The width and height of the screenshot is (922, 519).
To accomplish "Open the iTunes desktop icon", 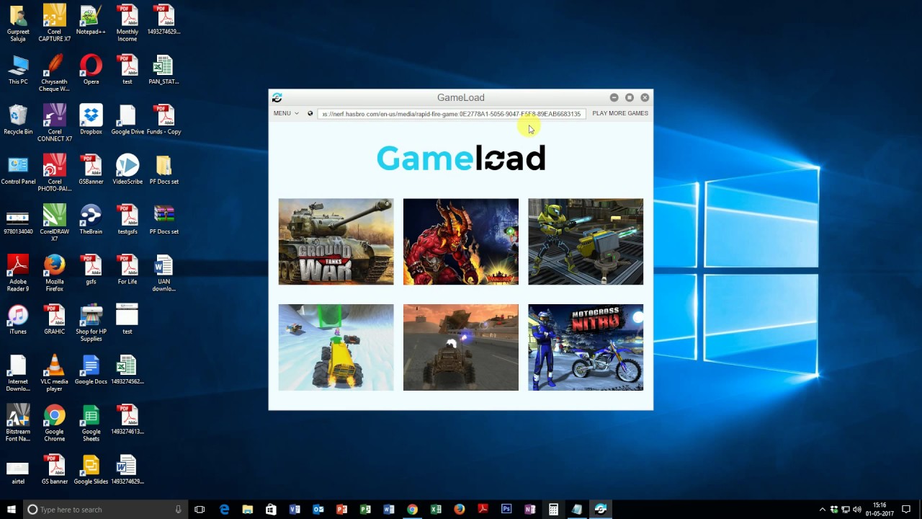I will 18,319.
